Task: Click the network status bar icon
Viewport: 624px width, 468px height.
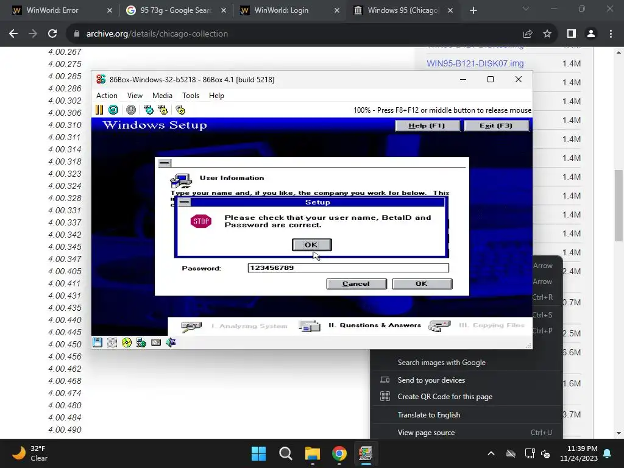Action: click(141, 342)
